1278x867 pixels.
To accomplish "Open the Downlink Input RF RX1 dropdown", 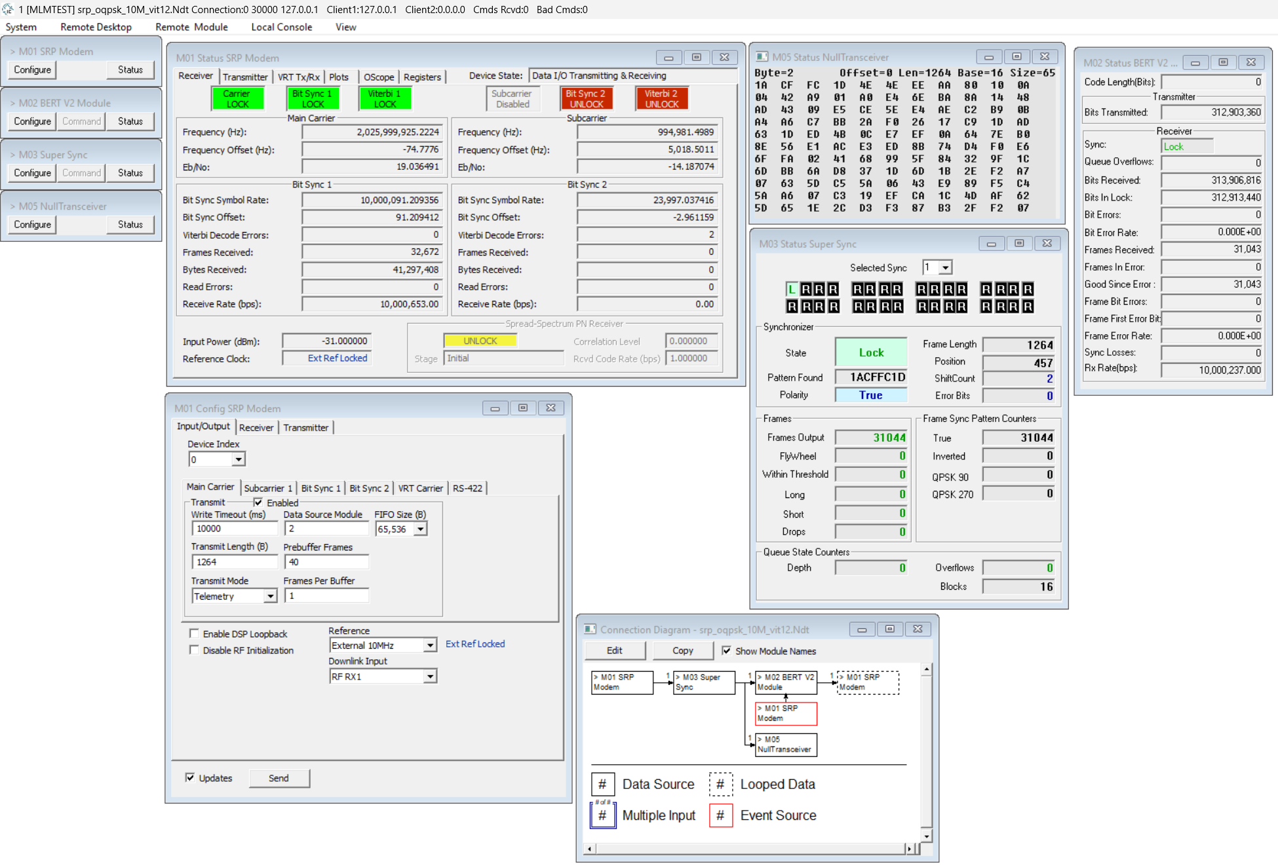I will click(430, 676).
